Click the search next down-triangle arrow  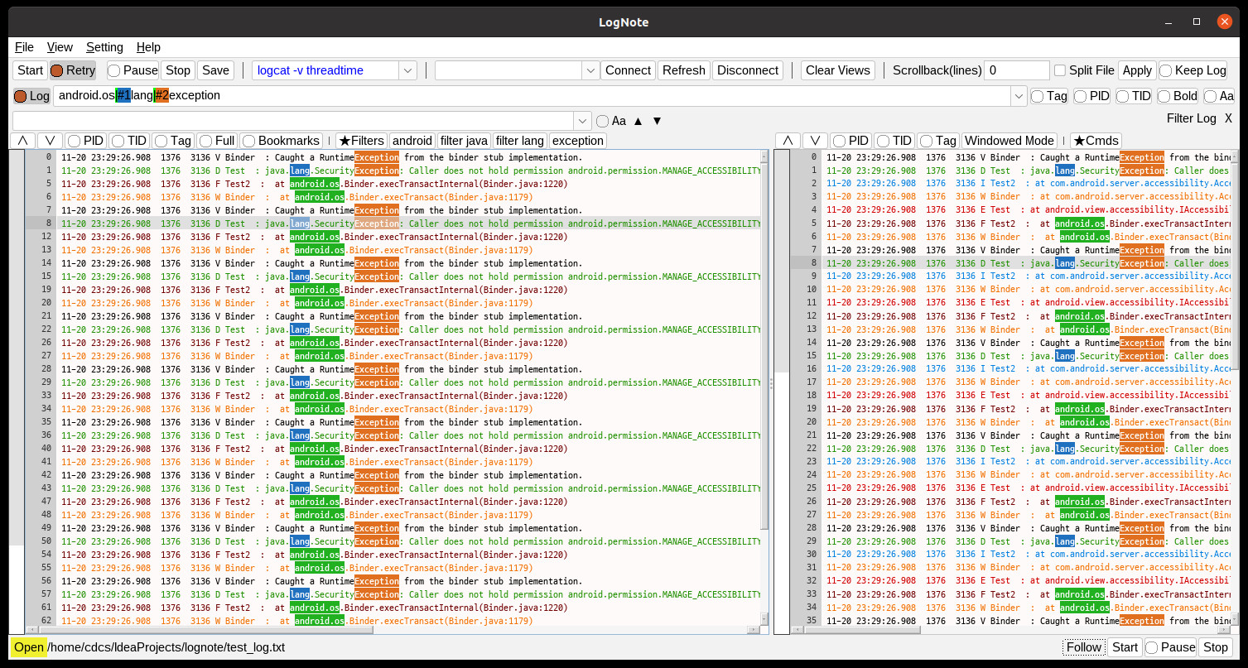(x=657, y=121)
